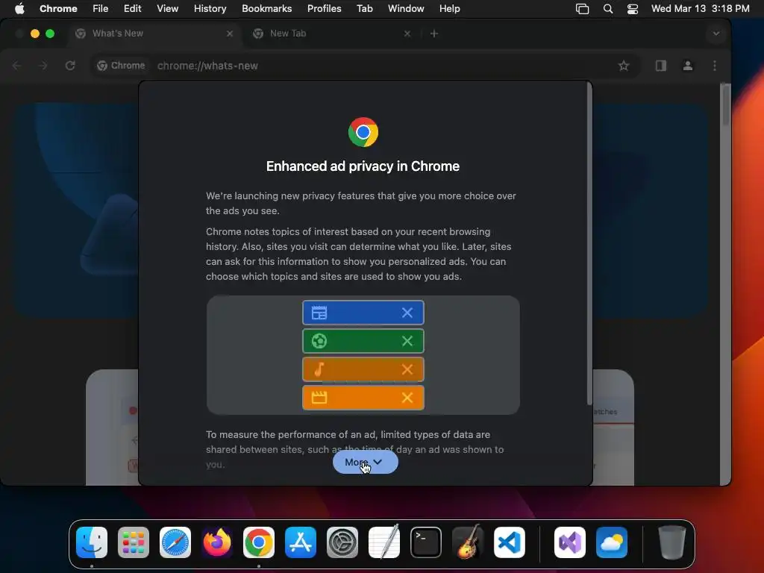This screenshot has height=573, width=764.
Task: Open the Apple menu
Action: (19, 9)
